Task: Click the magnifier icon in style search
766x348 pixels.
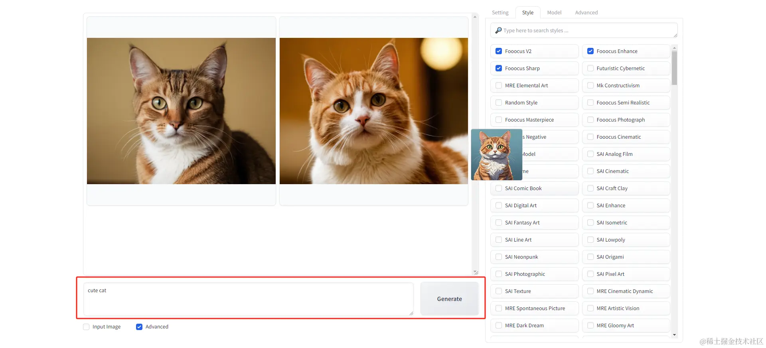Action: coord(498,30)
